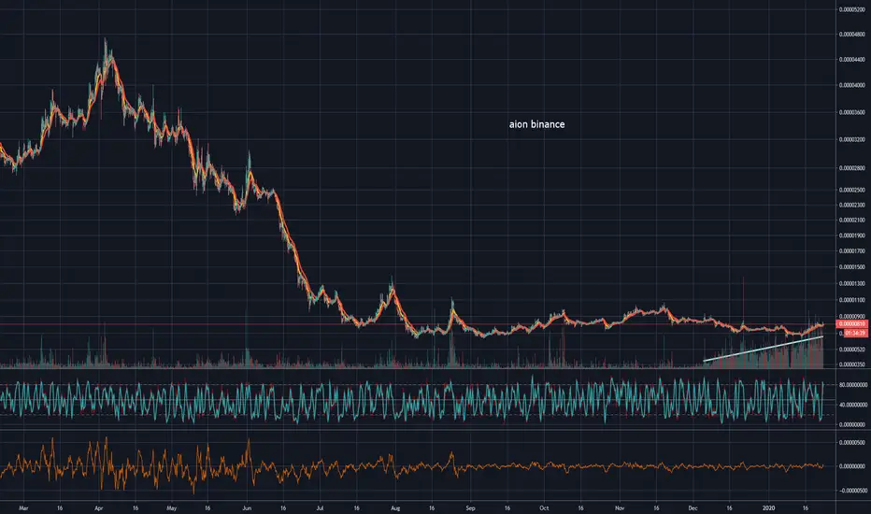871x514 pixels.
Task: Click the 16 label after 2020
Action: point(806,507)
